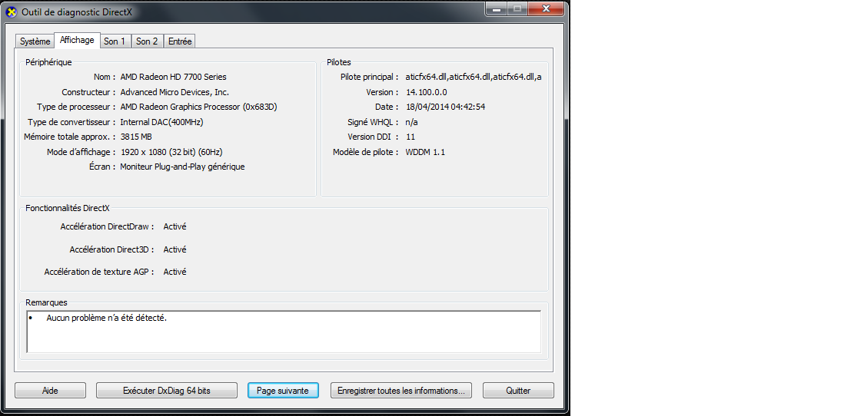Click the Aide button

(50, 391)
